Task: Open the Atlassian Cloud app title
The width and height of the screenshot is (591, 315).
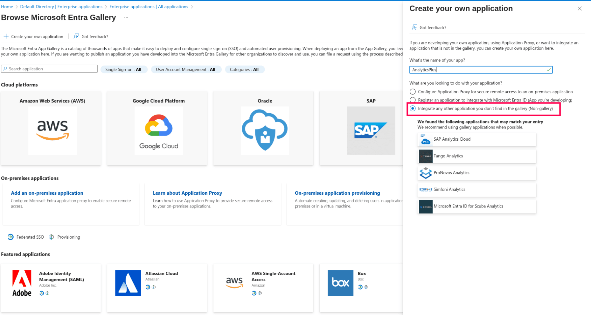Action: pyautogui.click(x=162, y=273)
